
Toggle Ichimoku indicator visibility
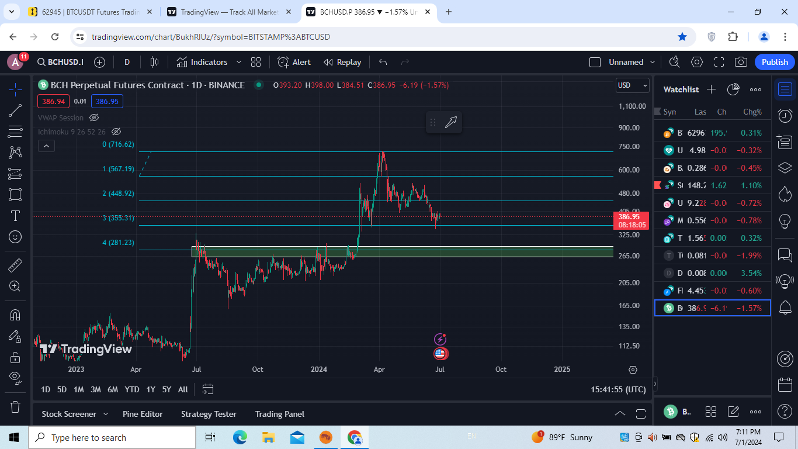(116, 132)
